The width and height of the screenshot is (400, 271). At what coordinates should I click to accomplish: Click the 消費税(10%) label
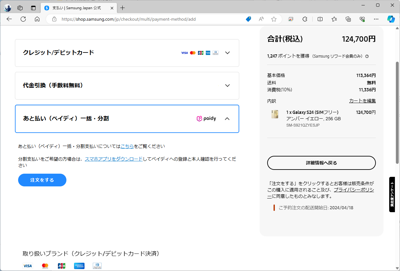pyautogui.click(x=280, y=90)
